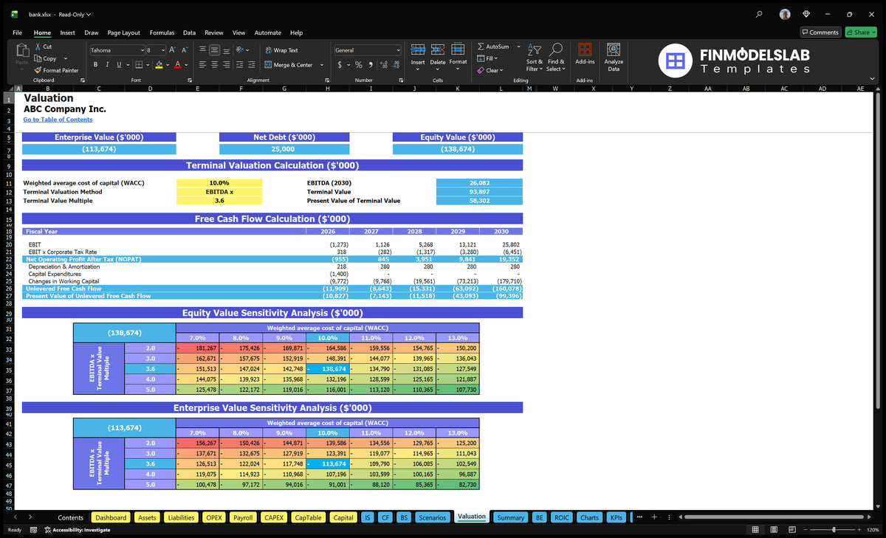
Task: Open the Page Layout ribbon tab
Action: pos(123,32)
